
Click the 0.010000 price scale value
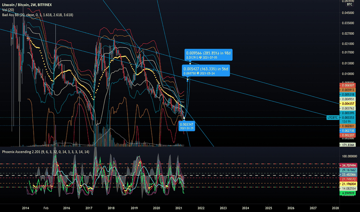point(348,74)
